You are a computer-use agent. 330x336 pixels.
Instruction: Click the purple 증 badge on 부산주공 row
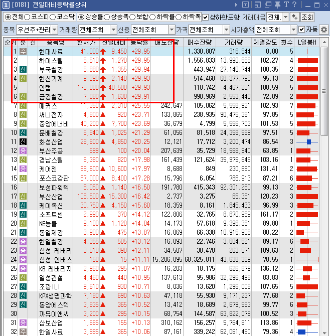pos(23,150)
